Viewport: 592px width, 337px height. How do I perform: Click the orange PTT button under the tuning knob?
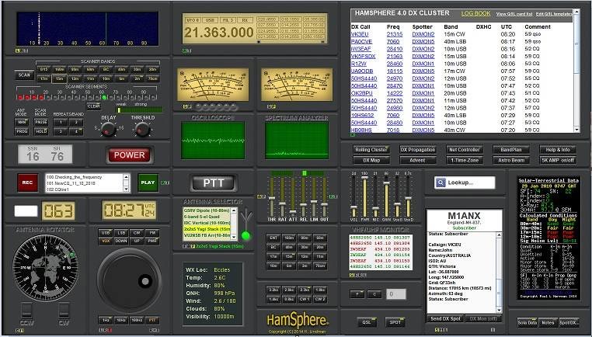(x=152, y=321)
